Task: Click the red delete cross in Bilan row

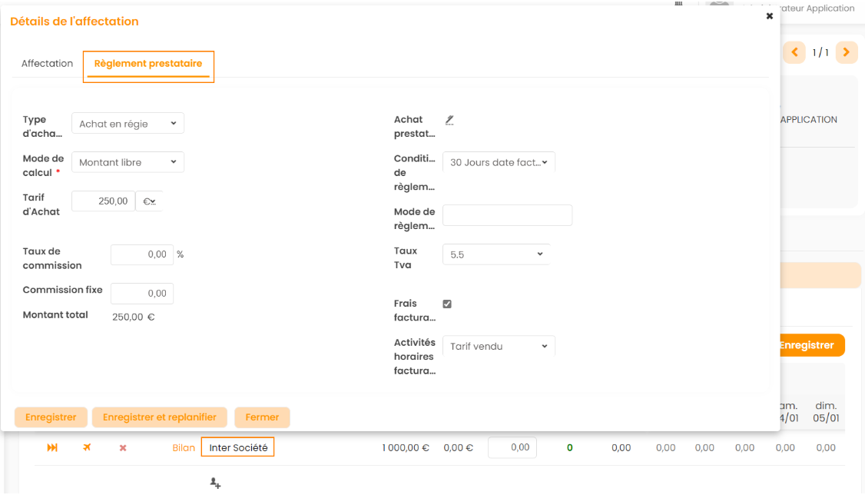Action: (x=123, y=447)
